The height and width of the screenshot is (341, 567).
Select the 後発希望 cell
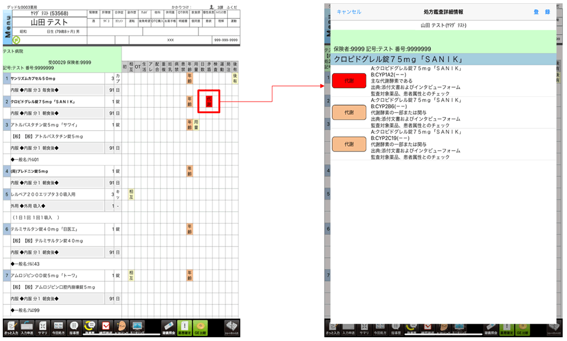point(144,22)
